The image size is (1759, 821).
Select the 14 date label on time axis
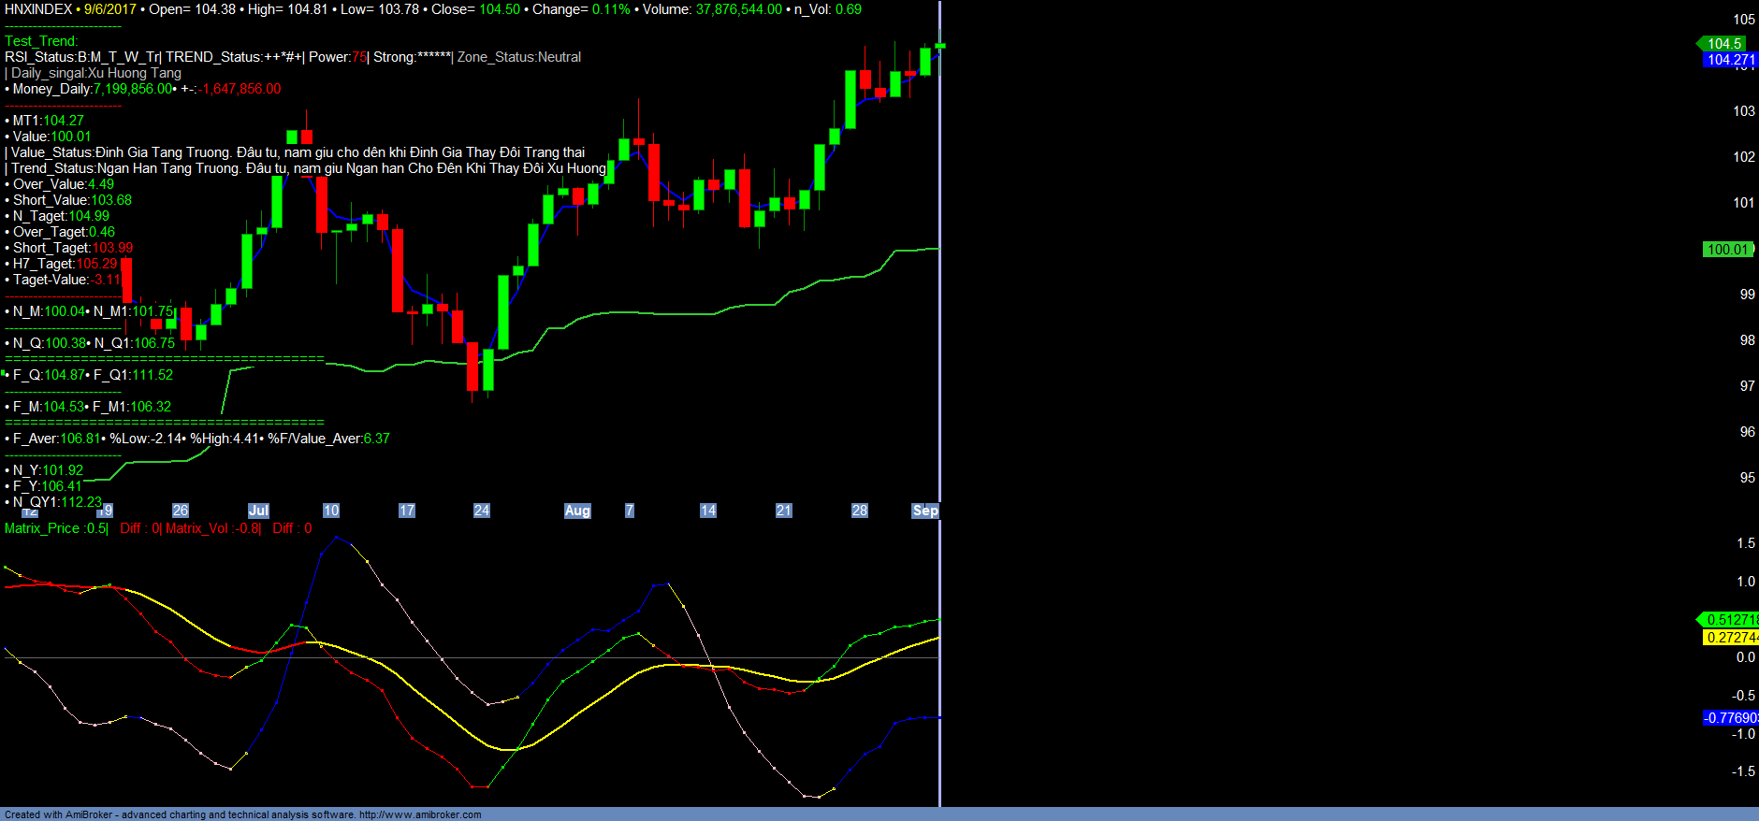click(707, 511)
